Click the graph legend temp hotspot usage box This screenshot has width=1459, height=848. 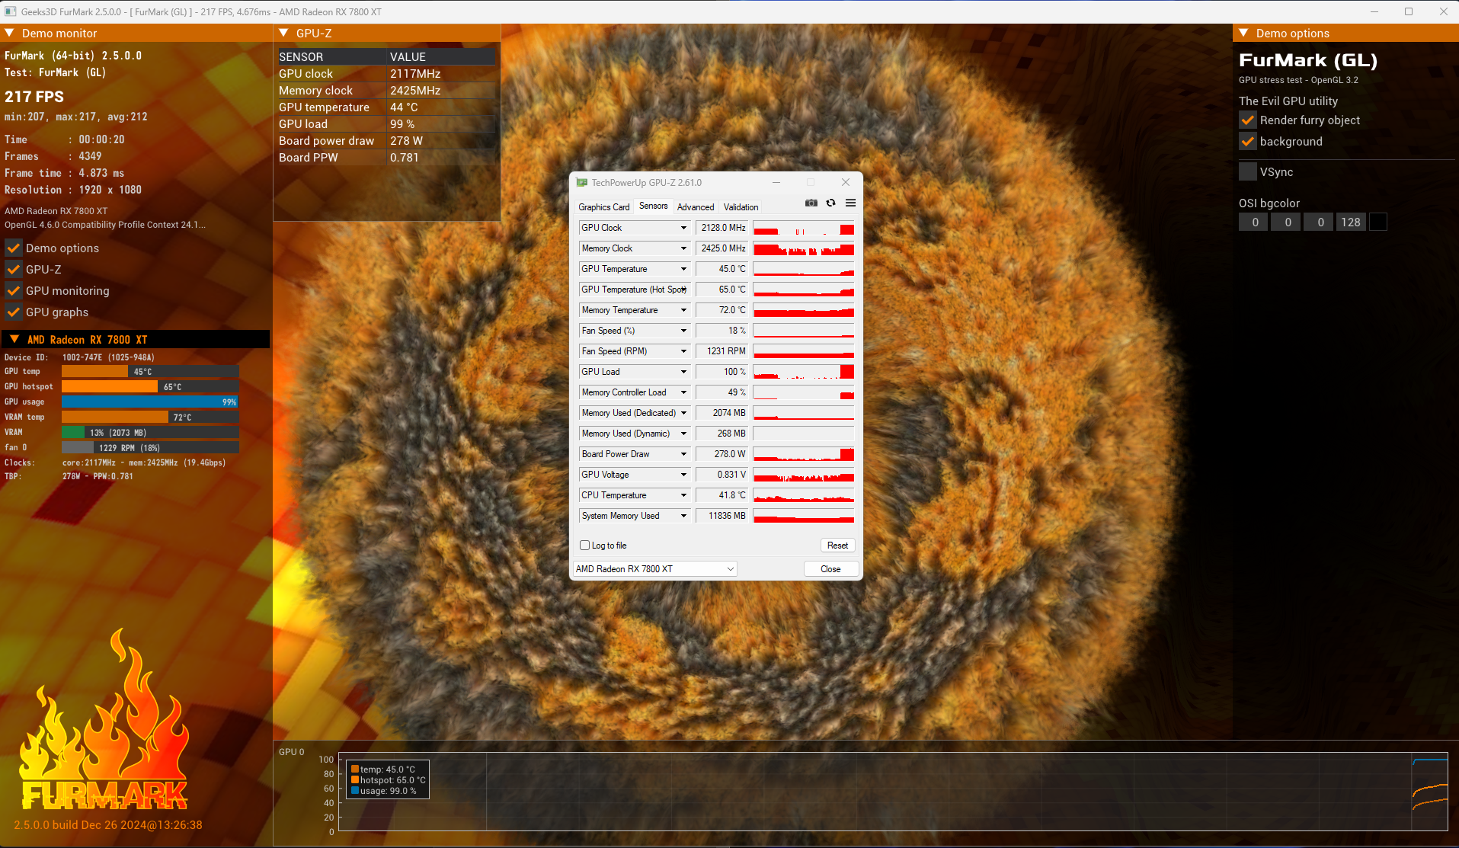pyautogui.click(x=388, y=779)
